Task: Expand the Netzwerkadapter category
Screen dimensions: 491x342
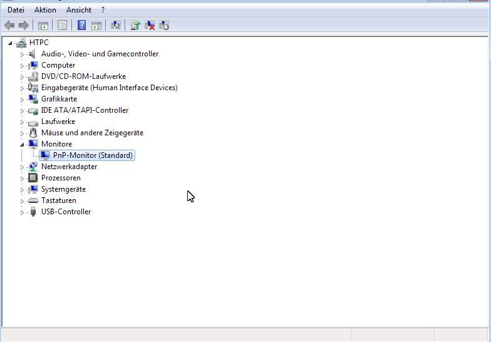Action: click(22, 167)
